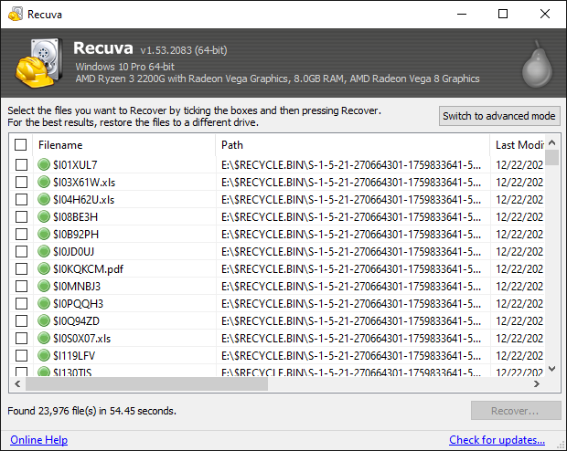This screenshot has height=451, width=567.
Task: Tick the select-all checkbox in header
Action: point(21,144)
